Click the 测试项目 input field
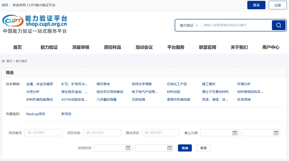 (161, 133)
